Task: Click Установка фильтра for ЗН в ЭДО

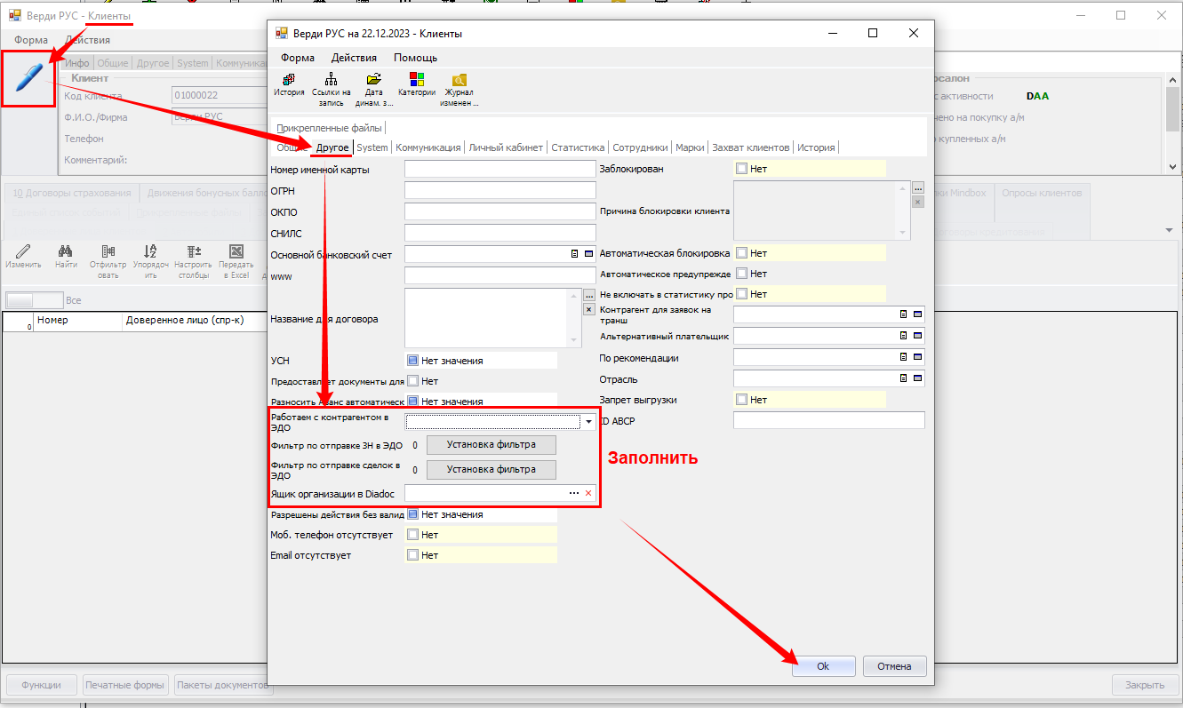Action: [x=491, y=444]
